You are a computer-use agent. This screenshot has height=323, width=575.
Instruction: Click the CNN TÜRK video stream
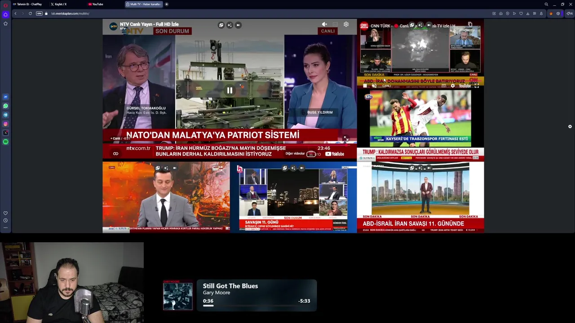[x=420, y=53]
